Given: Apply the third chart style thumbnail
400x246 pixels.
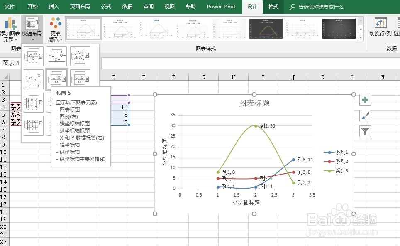Looking at the screenshot, I should coord(156,29).
